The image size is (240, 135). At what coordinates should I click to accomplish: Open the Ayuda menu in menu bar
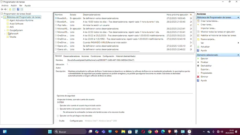27,5
